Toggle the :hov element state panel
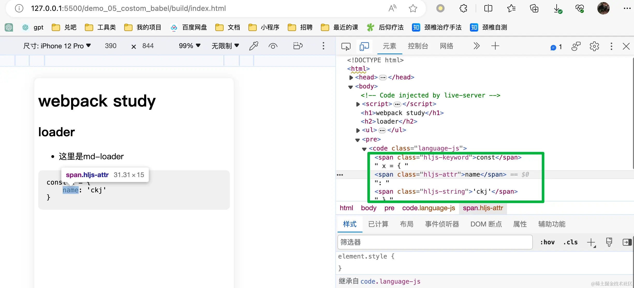This screenshot has height=288, width=634. click(x=547, y=242)
